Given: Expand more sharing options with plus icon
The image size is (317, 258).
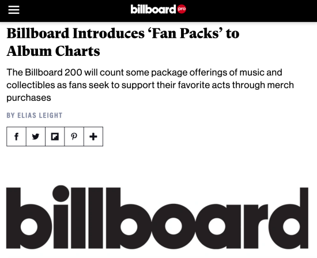Looking at the screenshot, I should [93, 136].
